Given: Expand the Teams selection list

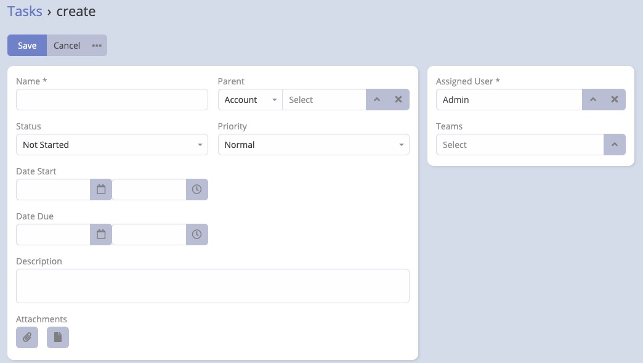Looking at the screenshot, I should point(614,144).
